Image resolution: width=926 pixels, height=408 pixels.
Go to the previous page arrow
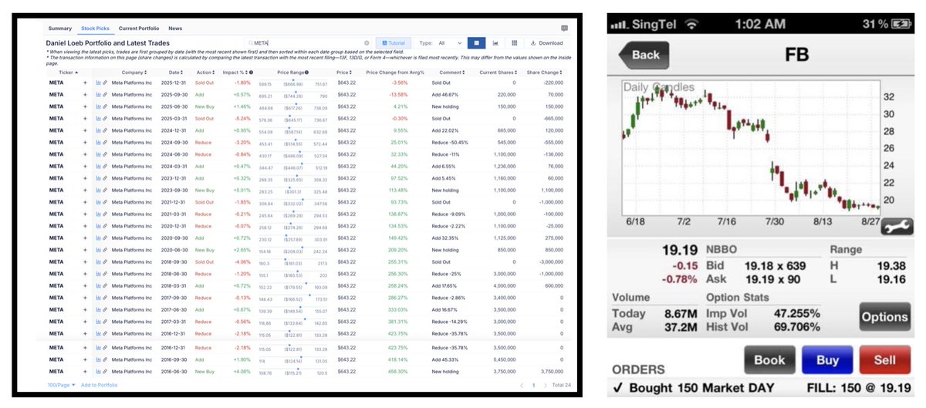[x=522, y=384]
